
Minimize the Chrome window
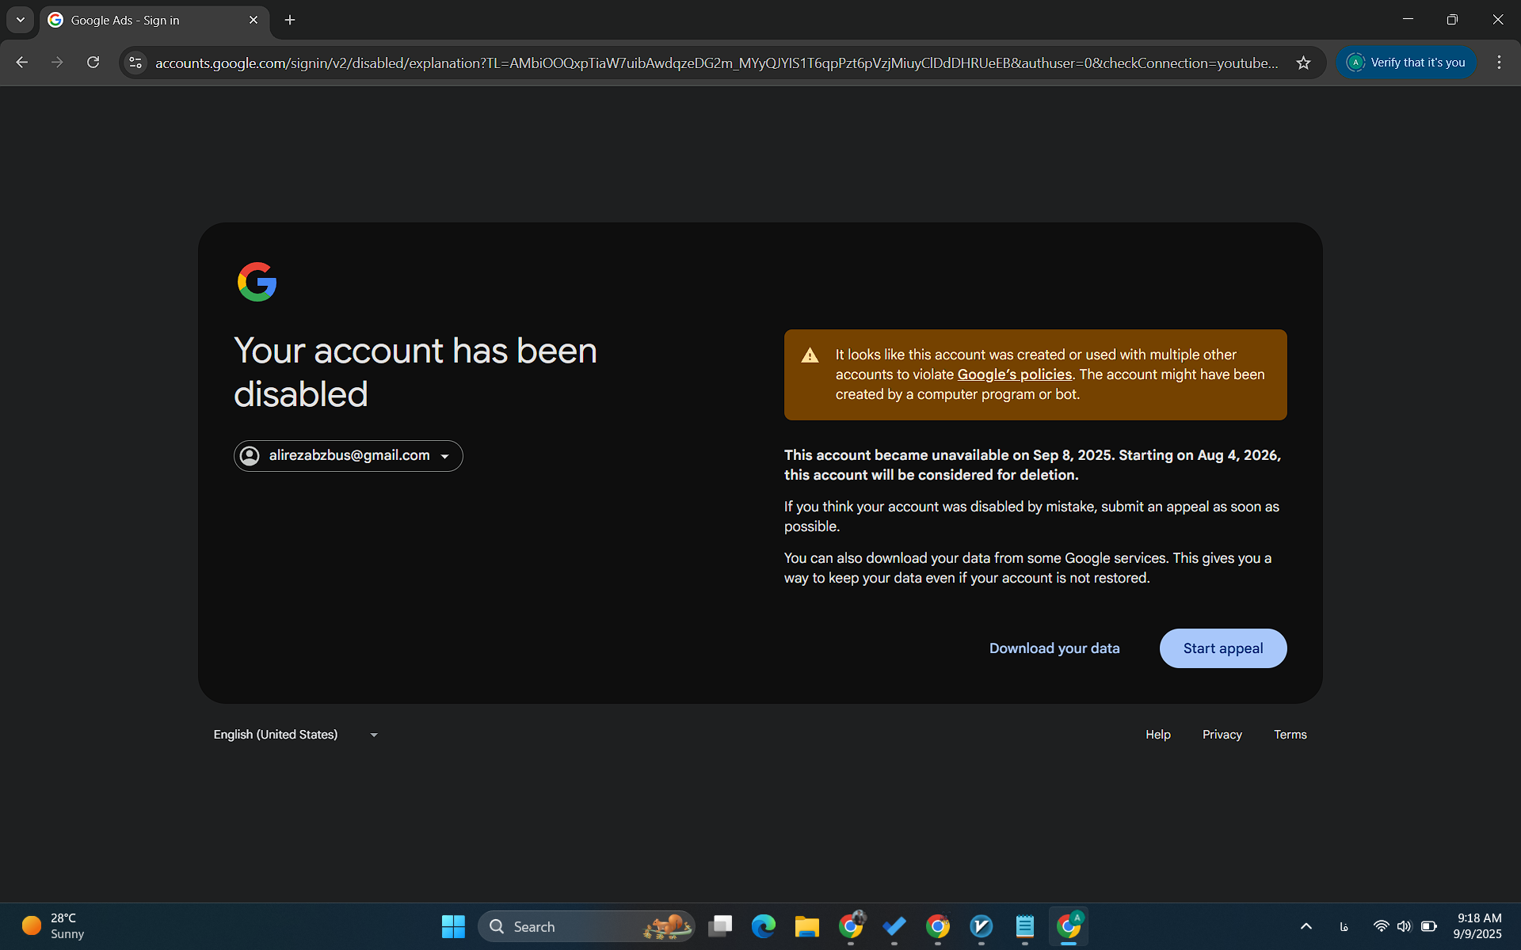pos(1408,19)
